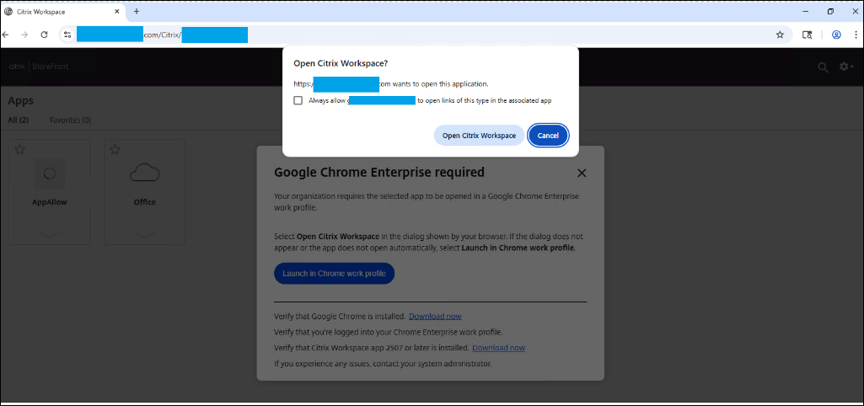Cancel the Open Citrix Workspace dialog
The width and height of the screenshot is (864, 406).
[548, 136]
